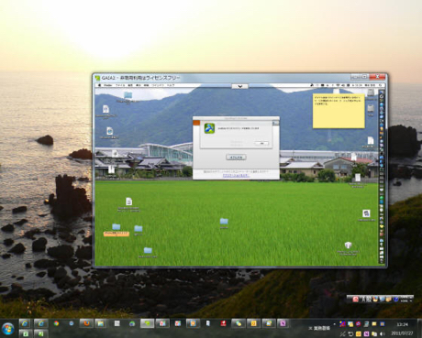Open the Apple menu in the remote menu bar
This screenshot has width=422, height=338.
click(99, 85)
